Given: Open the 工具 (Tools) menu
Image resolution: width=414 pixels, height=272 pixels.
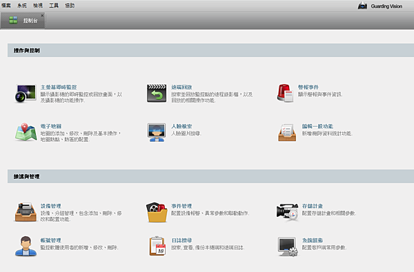Looking at the screenshot, I should [x=54, y=6].
